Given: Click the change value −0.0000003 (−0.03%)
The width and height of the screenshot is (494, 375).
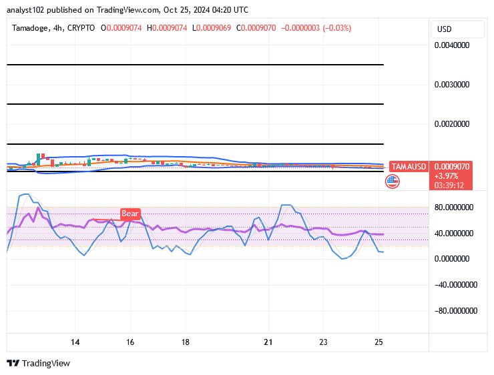Looking at the screenshot, I should (x=316, y=28).
